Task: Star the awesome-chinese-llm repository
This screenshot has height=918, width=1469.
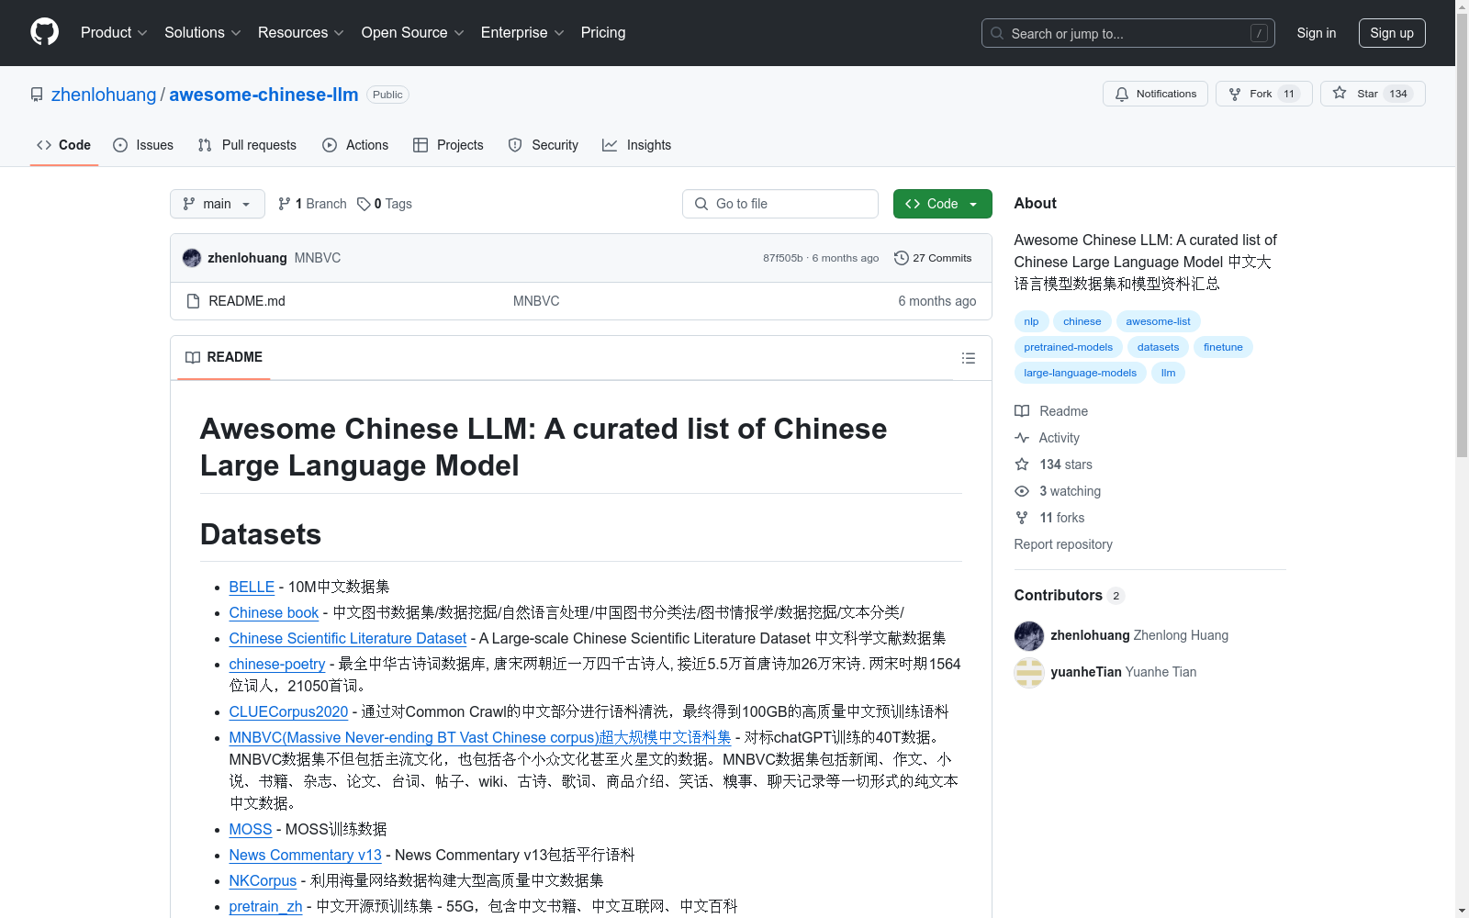Action: tap(1372, 94)
